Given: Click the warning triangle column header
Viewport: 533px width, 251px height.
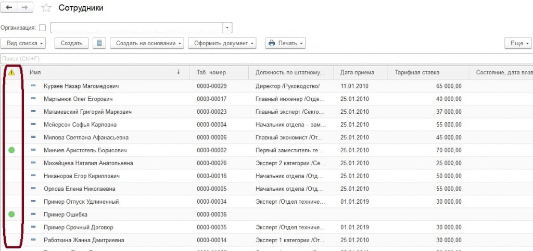Looking at the screenshot, I should tap(11, 73).
